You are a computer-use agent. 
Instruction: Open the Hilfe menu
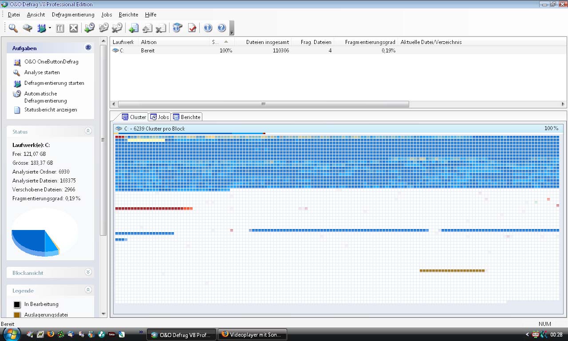click(150, 15)
